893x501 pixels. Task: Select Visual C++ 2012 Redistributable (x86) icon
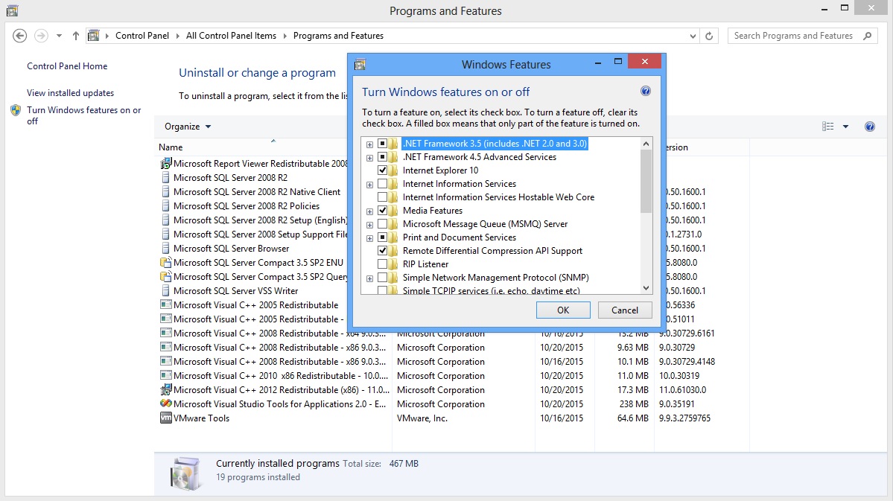(x=166, y=390)
